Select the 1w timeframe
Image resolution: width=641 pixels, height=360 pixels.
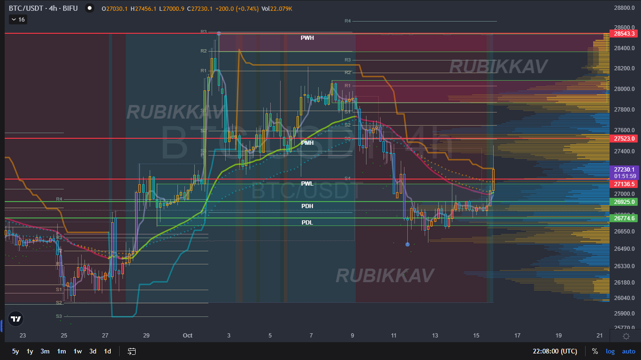(x=77, y=351)
